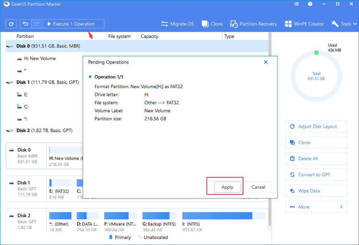Click the vertical scrollbar of partition list
359x245 pixels.
tap(270, 128)
